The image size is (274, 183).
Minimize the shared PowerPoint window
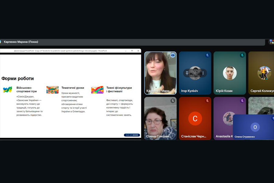coord(126,51)
